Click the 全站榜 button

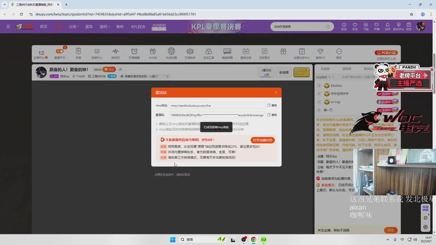(283, 72)
